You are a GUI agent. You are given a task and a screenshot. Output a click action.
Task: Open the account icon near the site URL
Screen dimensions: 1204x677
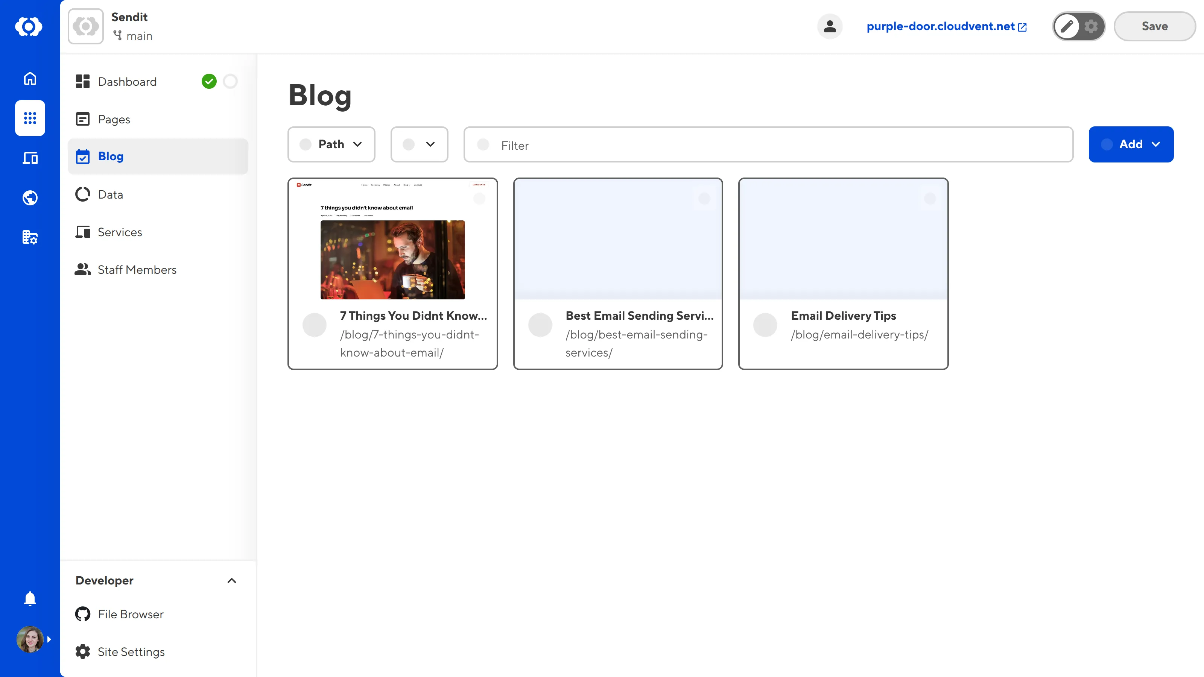click(830, 26)
